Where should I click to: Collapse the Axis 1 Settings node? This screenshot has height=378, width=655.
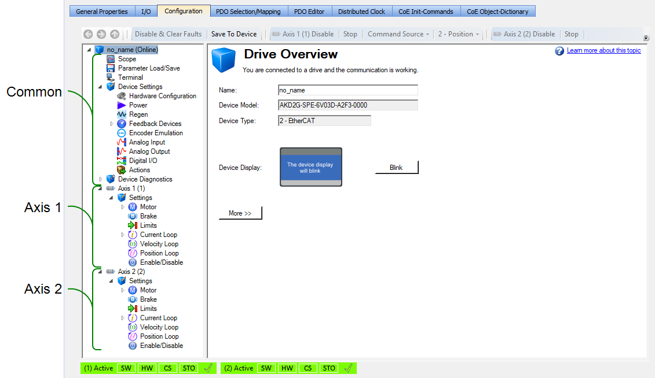click(111, 198)
